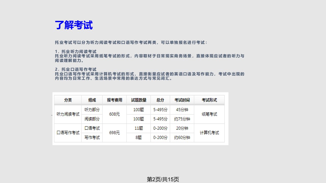This screenshot has width=326, height=183.
Task: Click paragraph line starting 托业听力阅读考试采用纸笔考试
Action: pyautogui.click(x=150, y=56)
